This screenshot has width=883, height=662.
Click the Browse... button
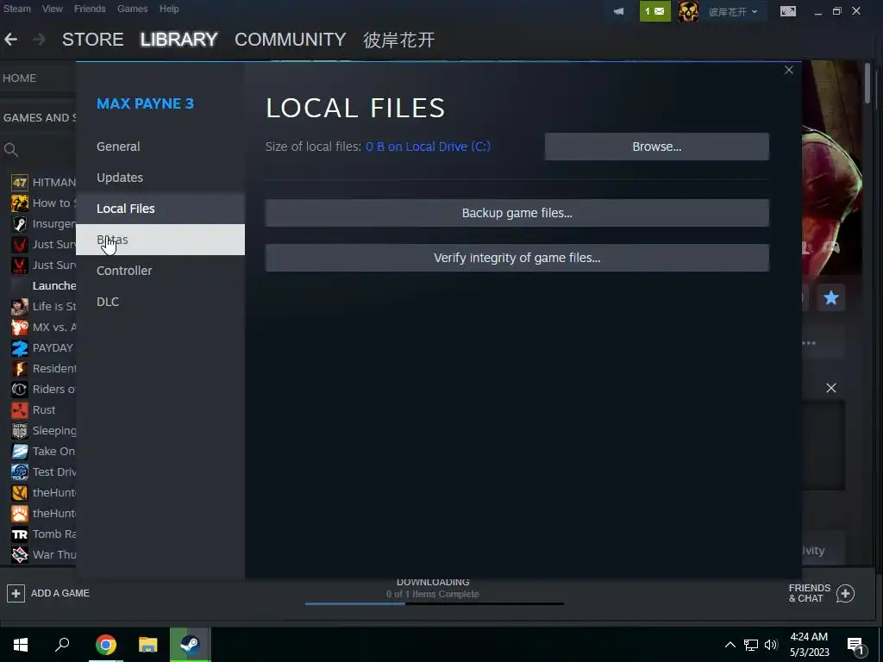tap(656, 147)
